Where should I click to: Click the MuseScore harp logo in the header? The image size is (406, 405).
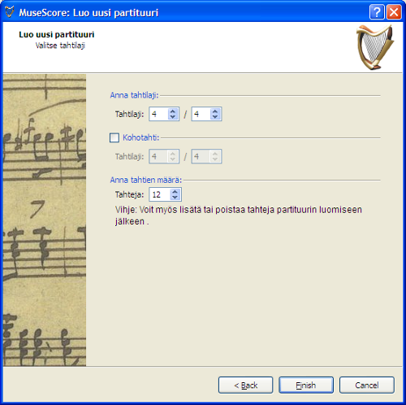coord(375,47)
